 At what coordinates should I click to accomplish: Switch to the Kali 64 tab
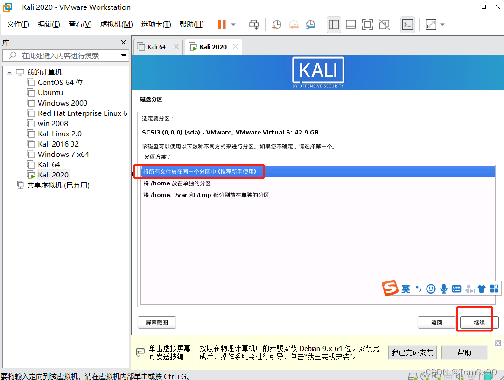pyautogui.click(x=156, y=47)
